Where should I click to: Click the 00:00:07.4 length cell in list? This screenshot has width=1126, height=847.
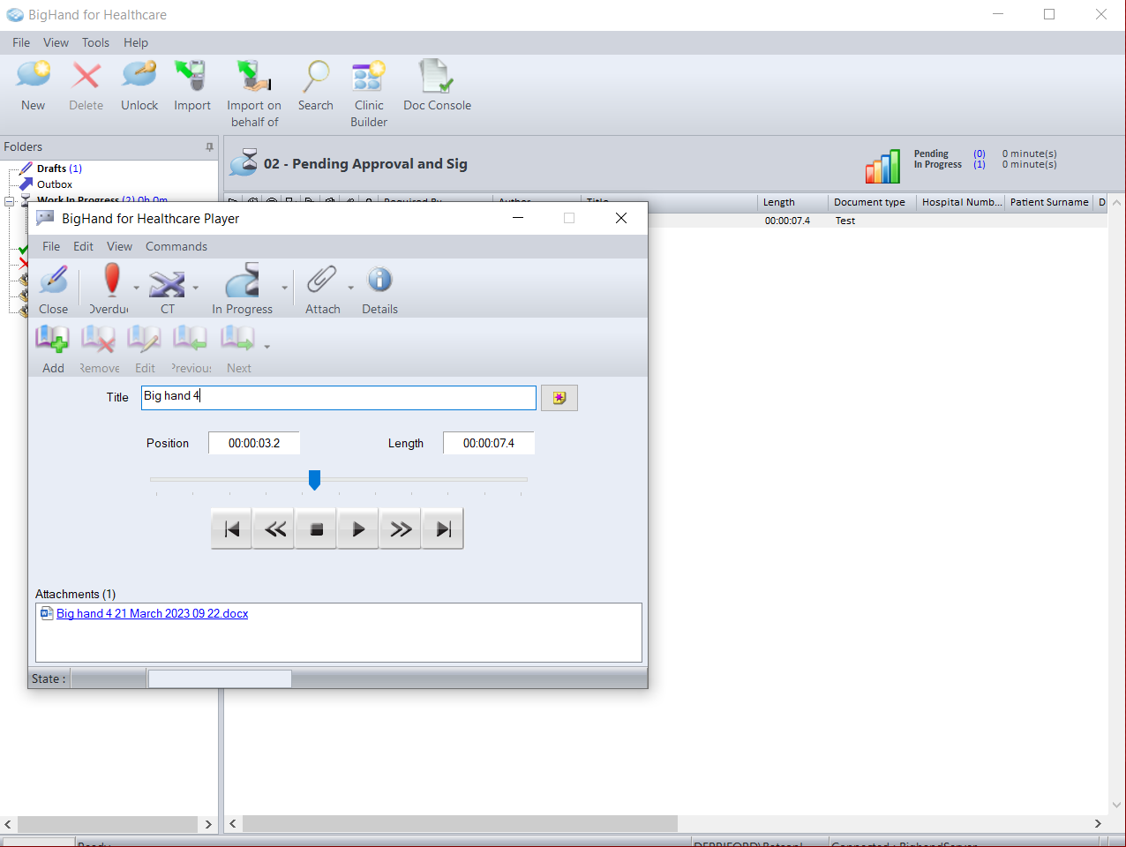point(787,221)
